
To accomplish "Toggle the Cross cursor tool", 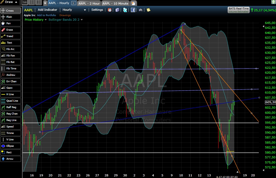I will [x=11, y=10].
